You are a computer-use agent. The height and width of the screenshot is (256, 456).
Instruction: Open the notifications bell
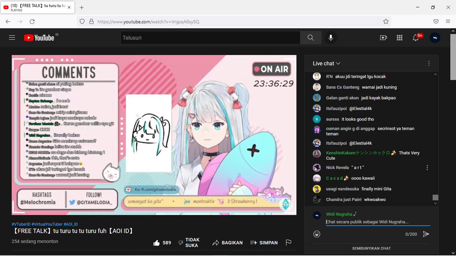click(x=416, y=38)
